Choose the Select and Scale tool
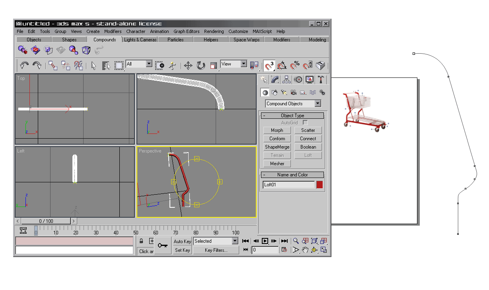Viewport: 489px width, 290px height. pos(214,65)
